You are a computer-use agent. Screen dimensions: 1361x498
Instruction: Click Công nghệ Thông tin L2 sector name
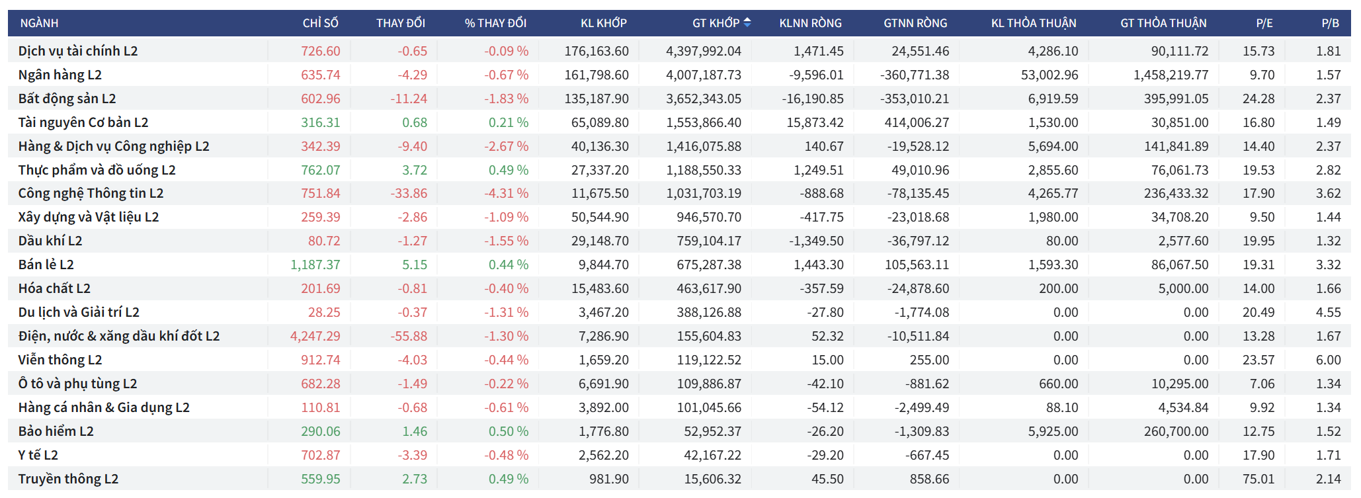click(91, 193)
